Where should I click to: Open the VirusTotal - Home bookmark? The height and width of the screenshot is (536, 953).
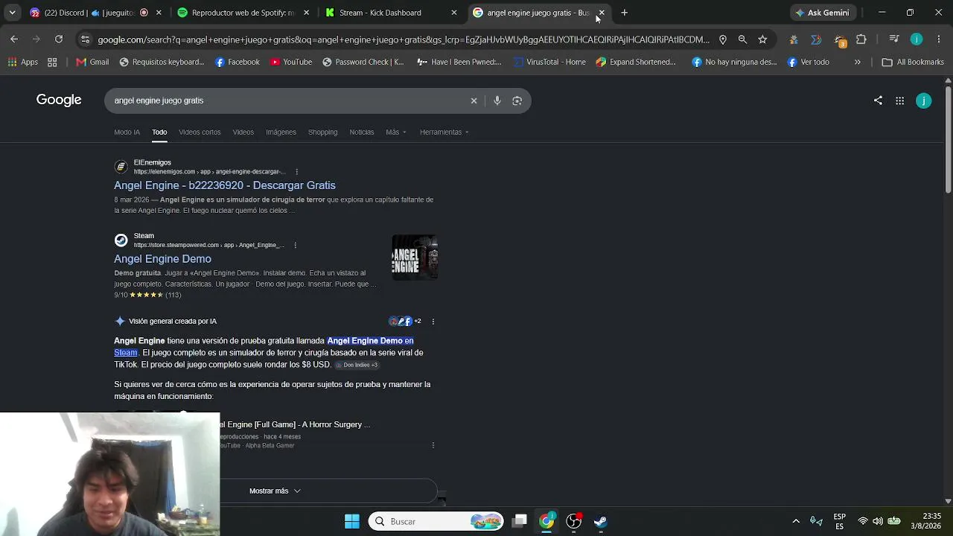[x=549, y=63]
